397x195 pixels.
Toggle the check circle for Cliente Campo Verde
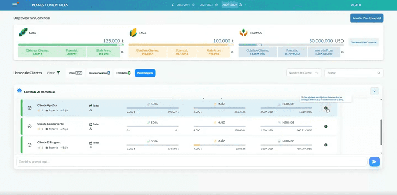pyautogui.click(x=29, y=126)
